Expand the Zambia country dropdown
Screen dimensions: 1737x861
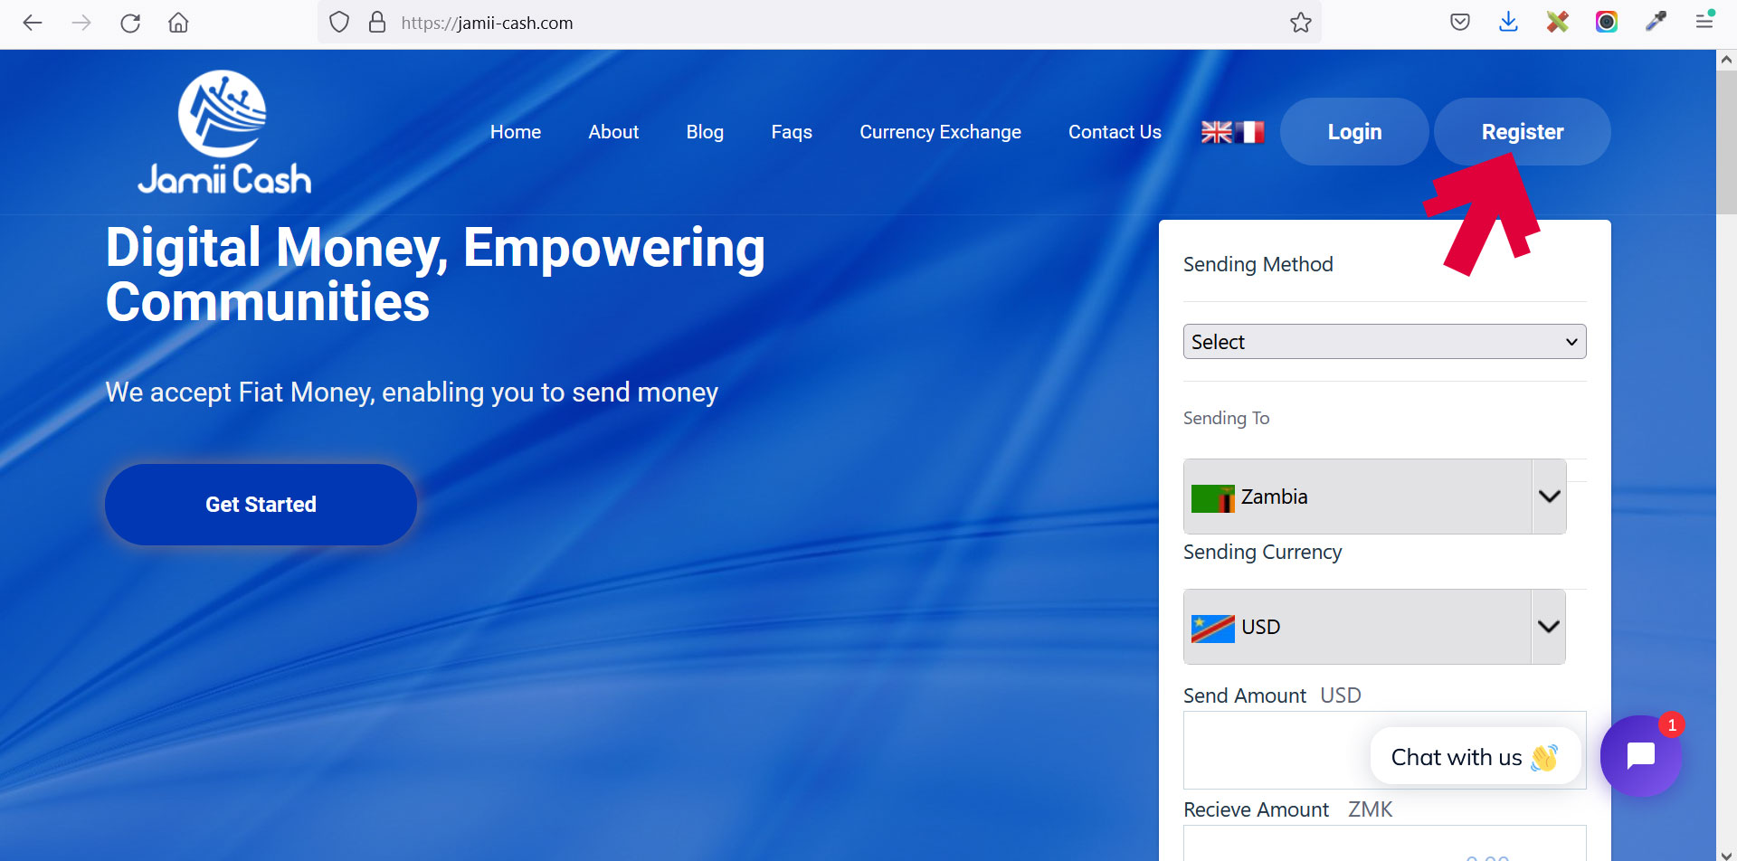(1549, 497)
